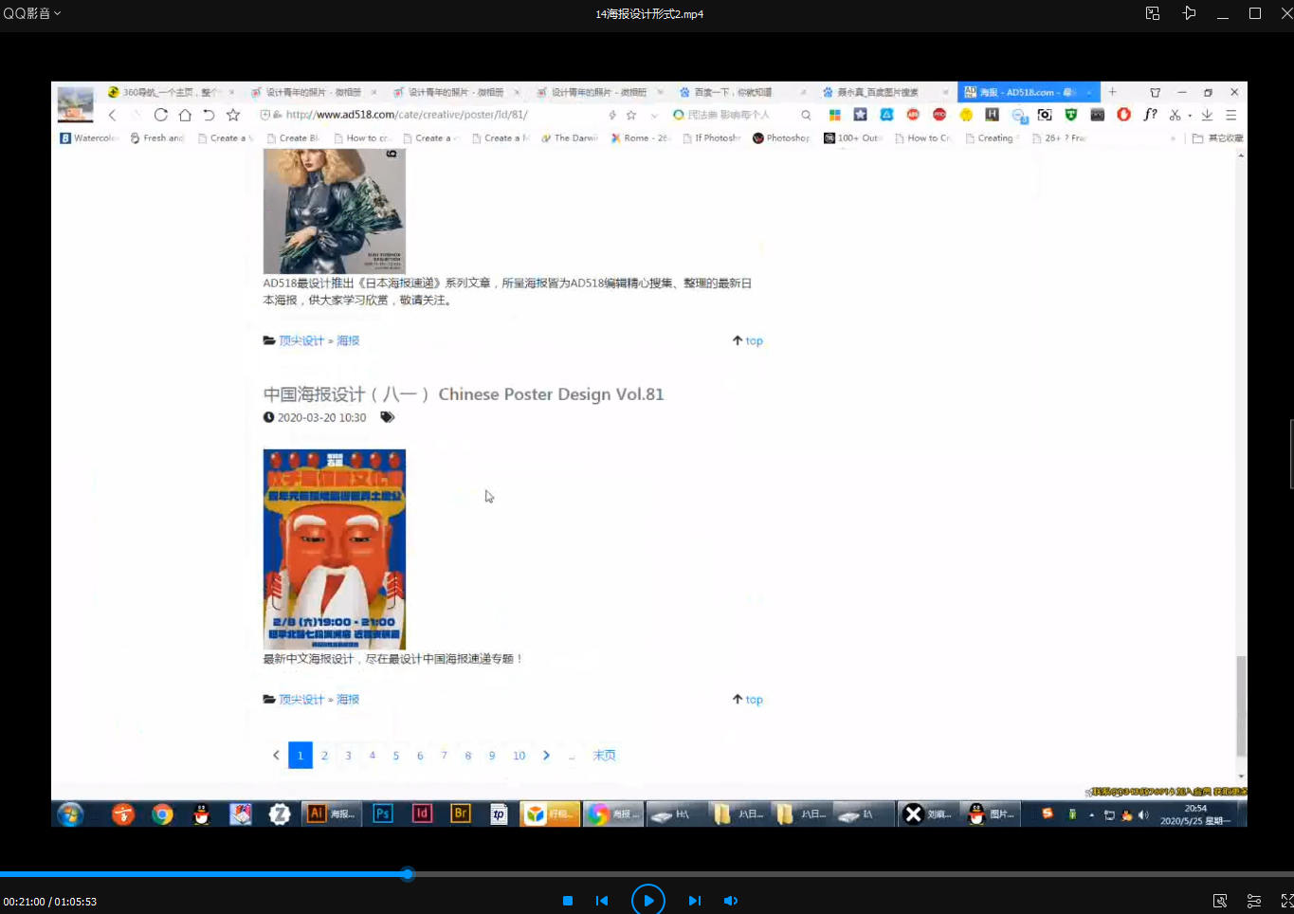Click the video progress bar handle
This screenshot has height=914, width=1294.
point(408,874)
